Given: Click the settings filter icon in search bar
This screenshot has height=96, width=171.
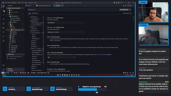Looking at the screenshot, I should [x=130, y=10].
